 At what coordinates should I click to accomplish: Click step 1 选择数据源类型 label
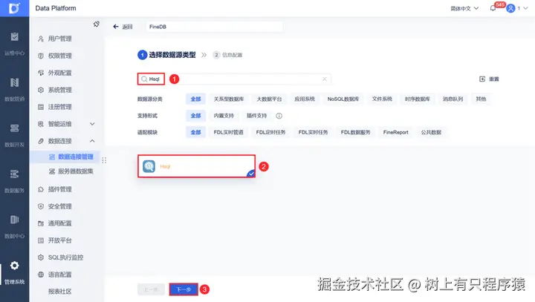coord(172,55)
